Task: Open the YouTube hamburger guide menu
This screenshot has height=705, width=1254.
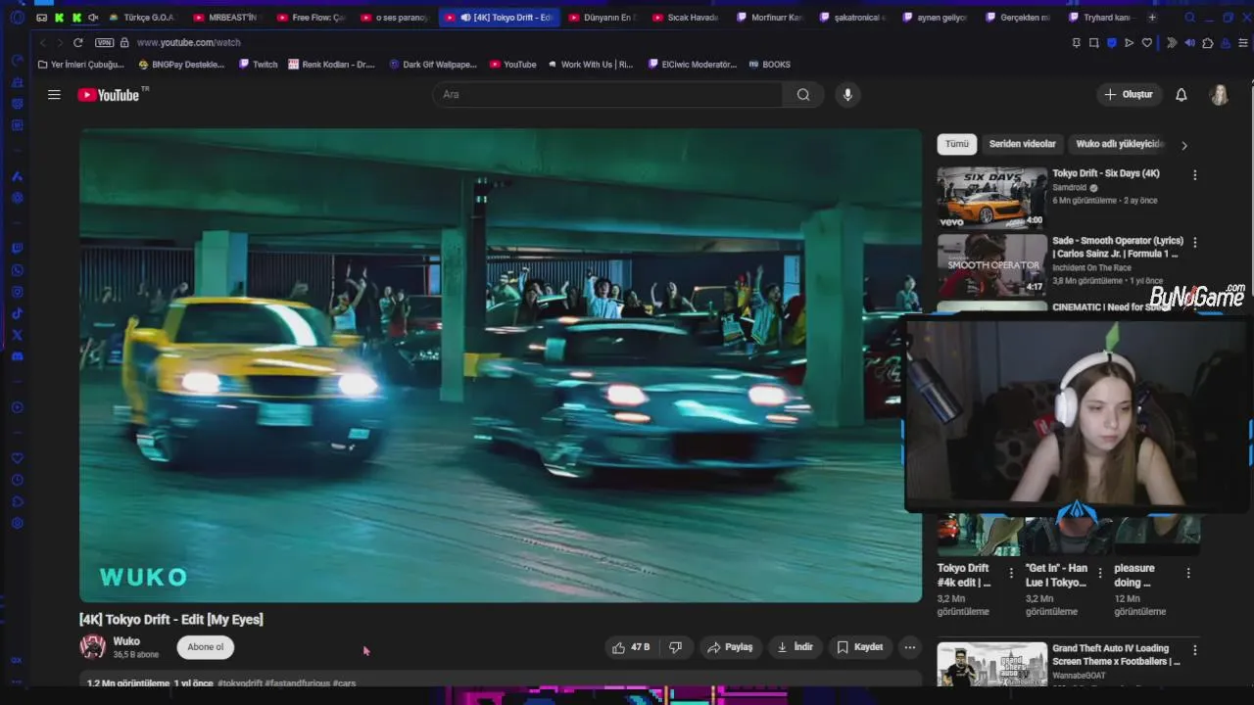Action: tap(54, 95)
